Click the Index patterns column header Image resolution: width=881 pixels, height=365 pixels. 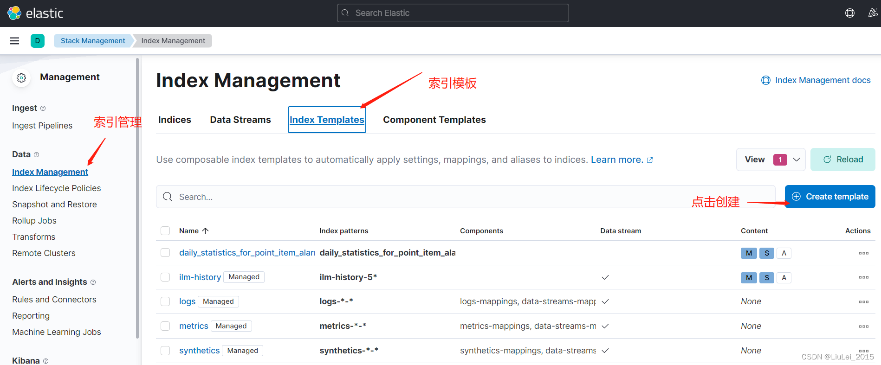click(344, 231)
